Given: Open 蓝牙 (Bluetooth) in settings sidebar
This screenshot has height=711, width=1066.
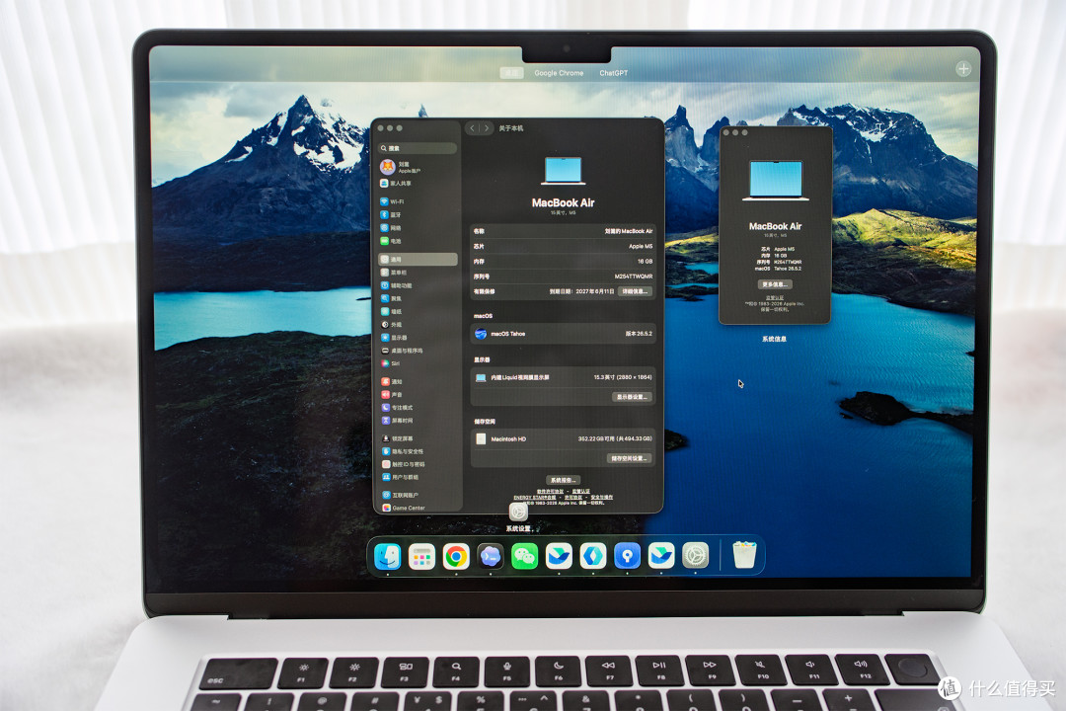Looking at the screenshot, I should 391,215.
